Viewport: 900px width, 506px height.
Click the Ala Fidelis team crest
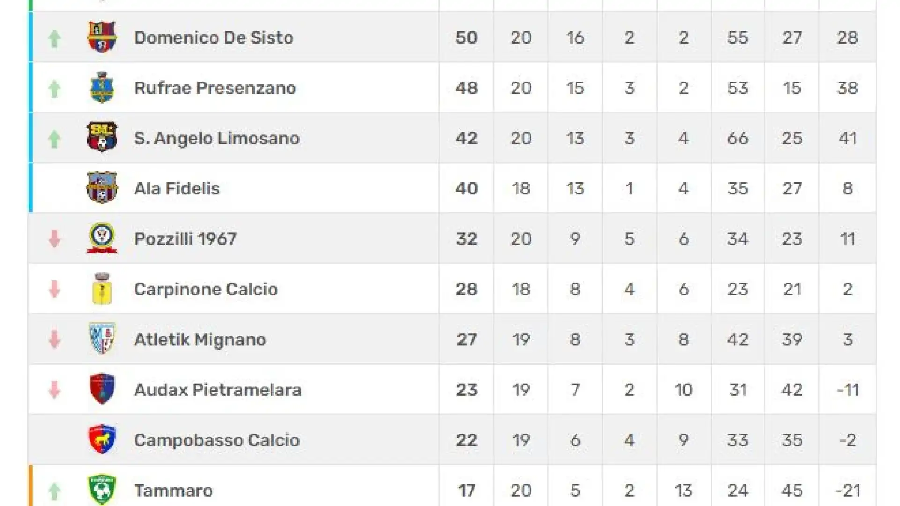[x=102, y=188]
